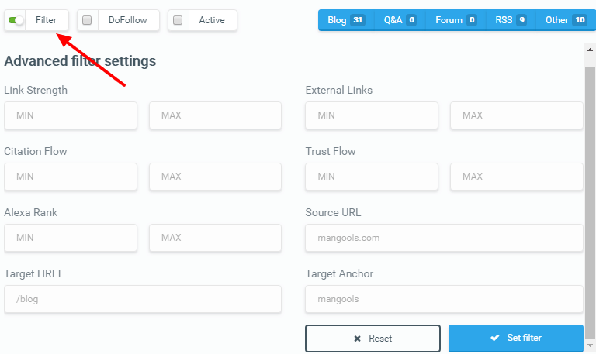Toggle the Filter switch off

[x=16, y=20]
